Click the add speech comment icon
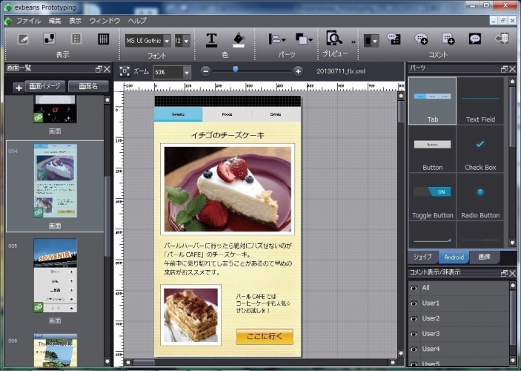Viewport: 521px width, 371px height. pos(421,39)
